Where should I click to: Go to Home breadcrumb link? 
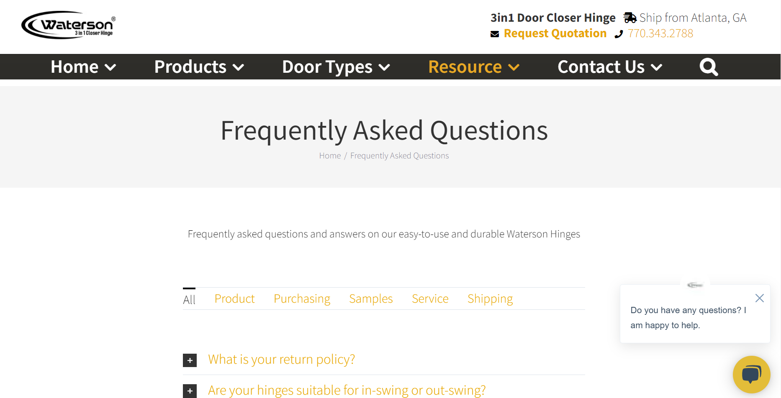(330, 156)
